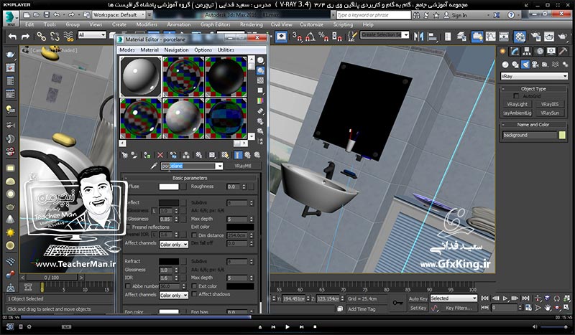Open the key mode Selected dropdown
This screenshot has width=575, height=335.
[x=454, y=298]
